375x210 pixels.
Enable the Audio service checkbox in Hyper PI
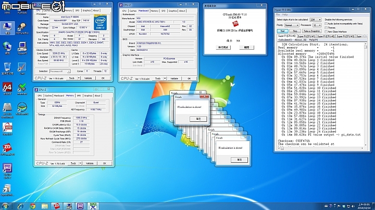[326, 24]
